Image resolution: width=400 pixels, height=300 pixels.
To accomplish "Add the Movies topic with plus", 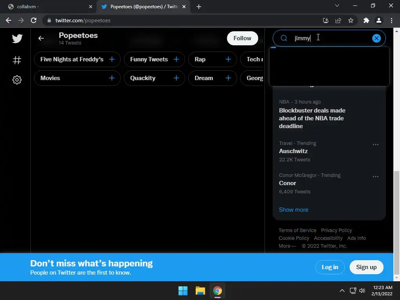I will coord(112,78).
